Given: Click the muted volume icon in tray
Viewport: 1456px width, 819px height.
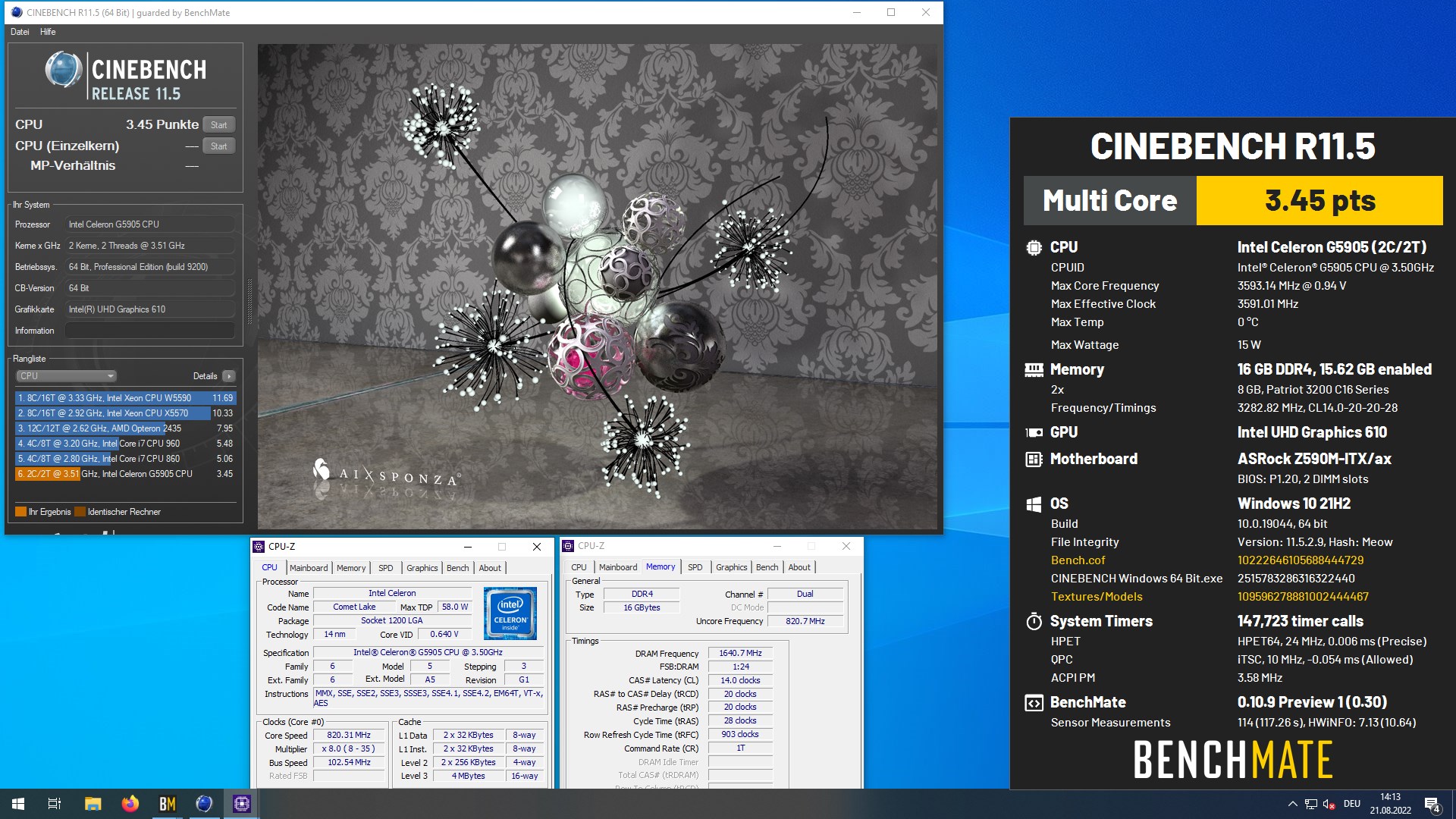Looking at the screenshot, I should coord(1329,804).
